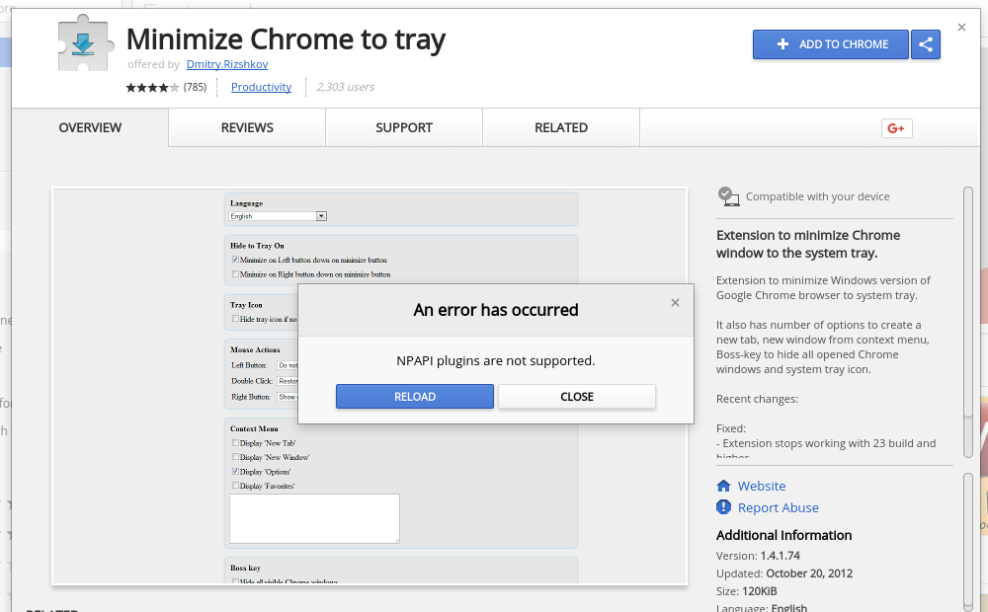Close the extension details overlay
Screen dimensions: 988x612
pos(961,27)
